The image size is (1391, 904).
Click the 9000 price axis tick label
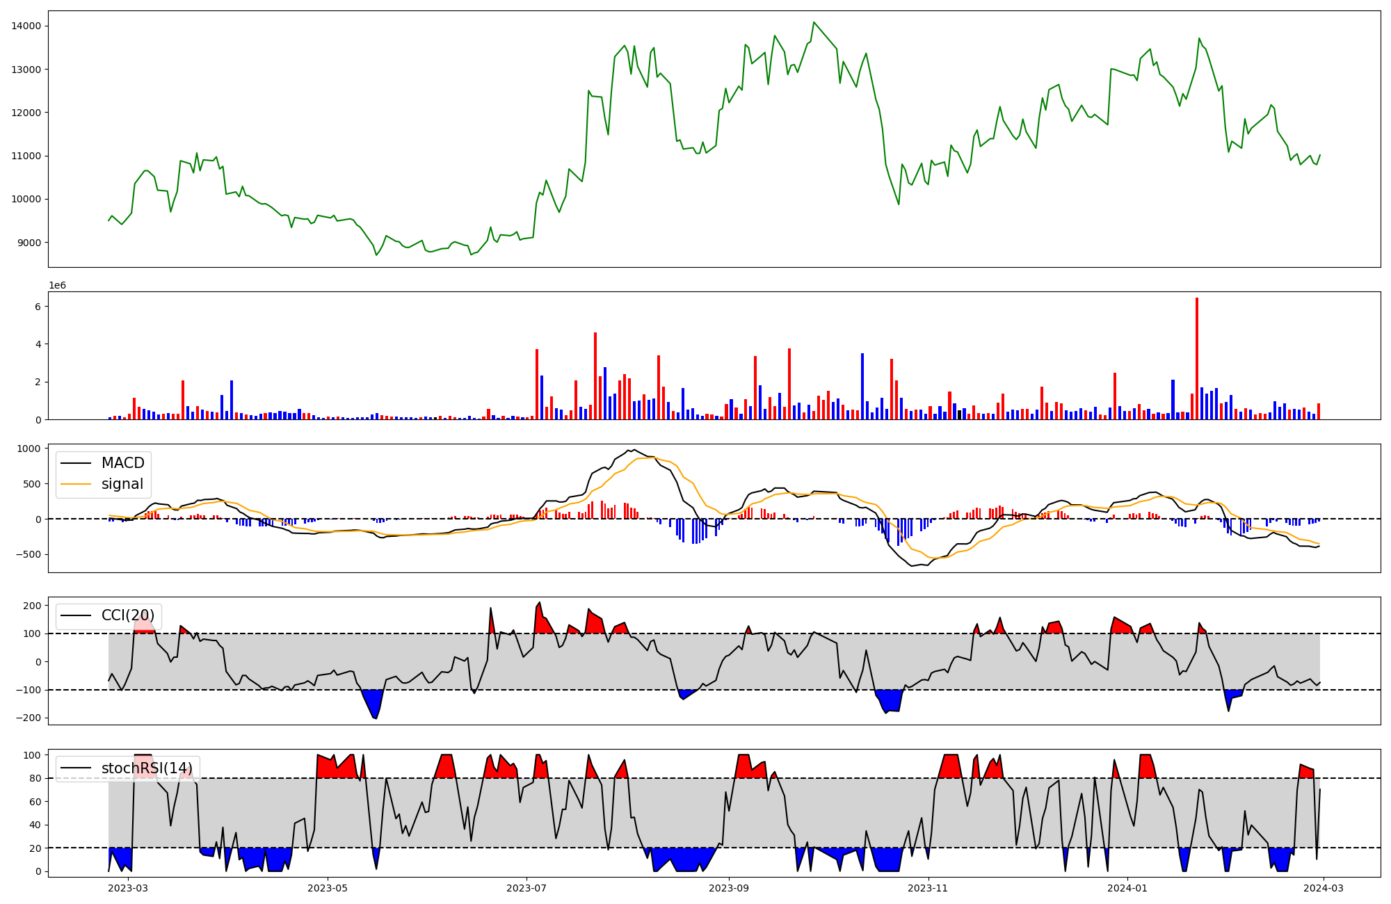(x=29, y=243)
